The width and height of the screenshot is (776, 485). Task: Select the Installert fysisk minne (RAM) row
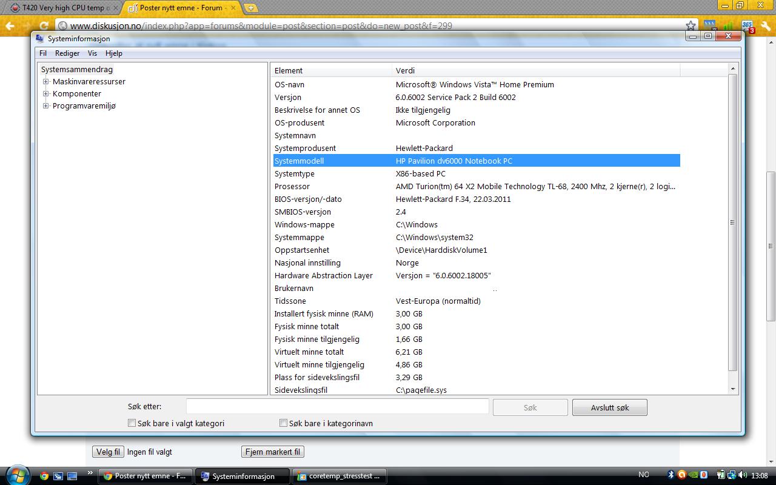476,313
